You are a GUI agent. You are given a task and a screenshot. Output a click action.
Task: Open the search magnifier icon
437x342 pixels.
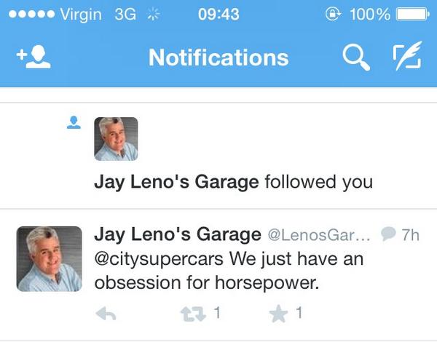click(356, 58)
